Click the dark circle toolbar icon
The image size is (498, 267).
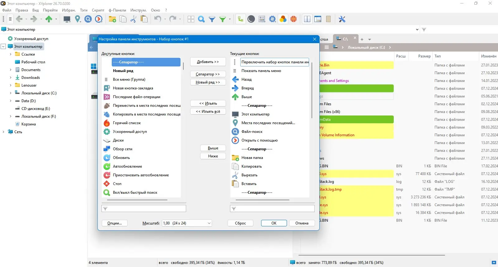tap(251, 19)
